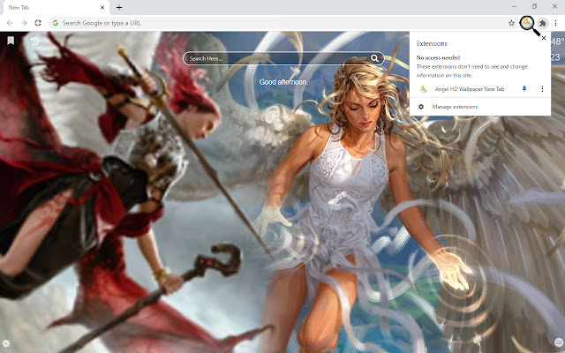Click the Good afternoon greeting text
This screenshot has height=353, width=565.
point(283,82)
